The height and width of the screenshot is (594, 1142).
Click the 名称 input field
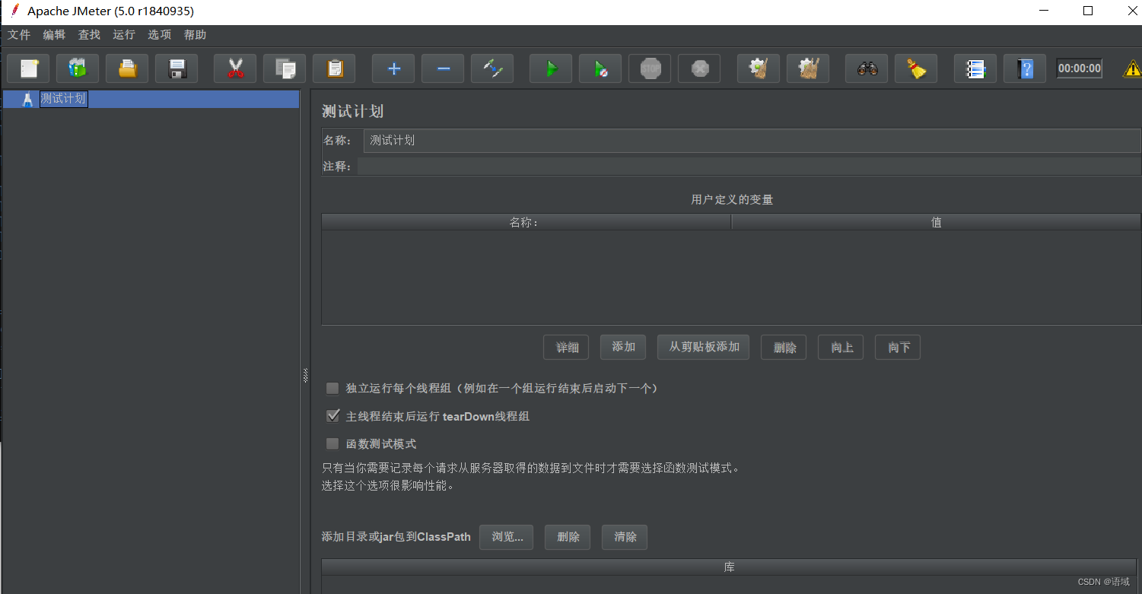point(752,141)
